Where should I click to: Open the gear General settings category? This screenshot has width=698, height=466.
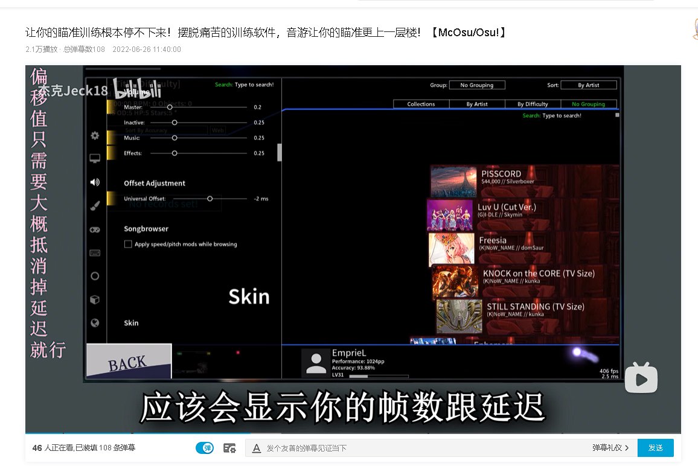[x=95, y=136]
